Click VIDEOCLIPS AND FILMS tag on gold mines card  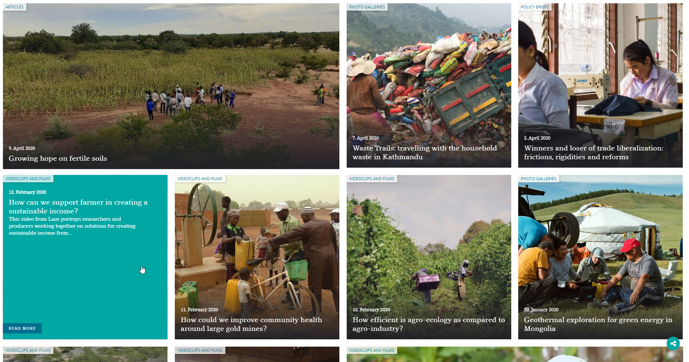(x=200, y=179)
